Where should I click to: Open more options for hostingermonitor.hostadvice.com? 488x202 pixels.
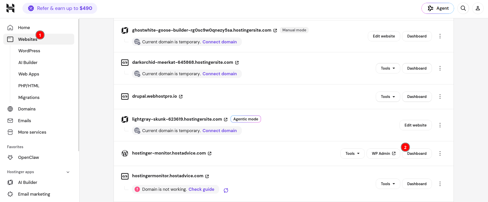coord(440,184)
